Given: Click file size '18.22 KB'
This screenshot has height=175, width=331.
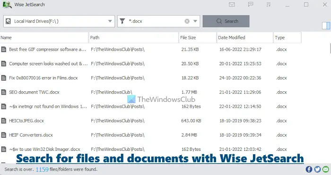Looking at the screenshot, I should pos(190,78).
